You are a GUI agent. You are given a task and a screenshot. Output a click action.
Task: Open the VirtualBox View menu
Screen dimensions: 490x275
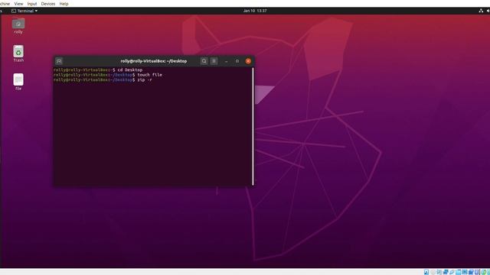point(18,4)
